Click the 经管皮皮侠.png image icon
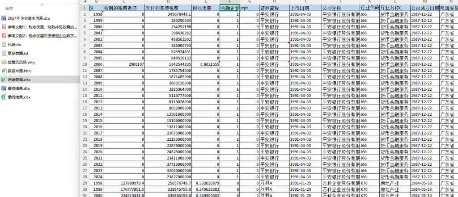 coord(4,62)
